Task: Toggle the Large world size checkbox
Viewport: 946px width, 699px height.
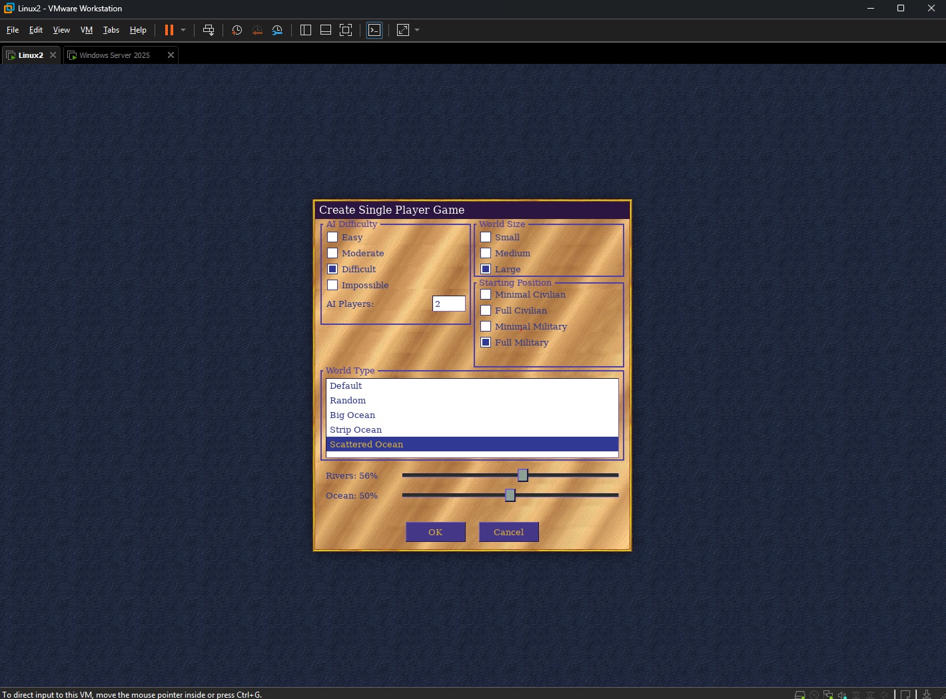Action: [486, 269]
